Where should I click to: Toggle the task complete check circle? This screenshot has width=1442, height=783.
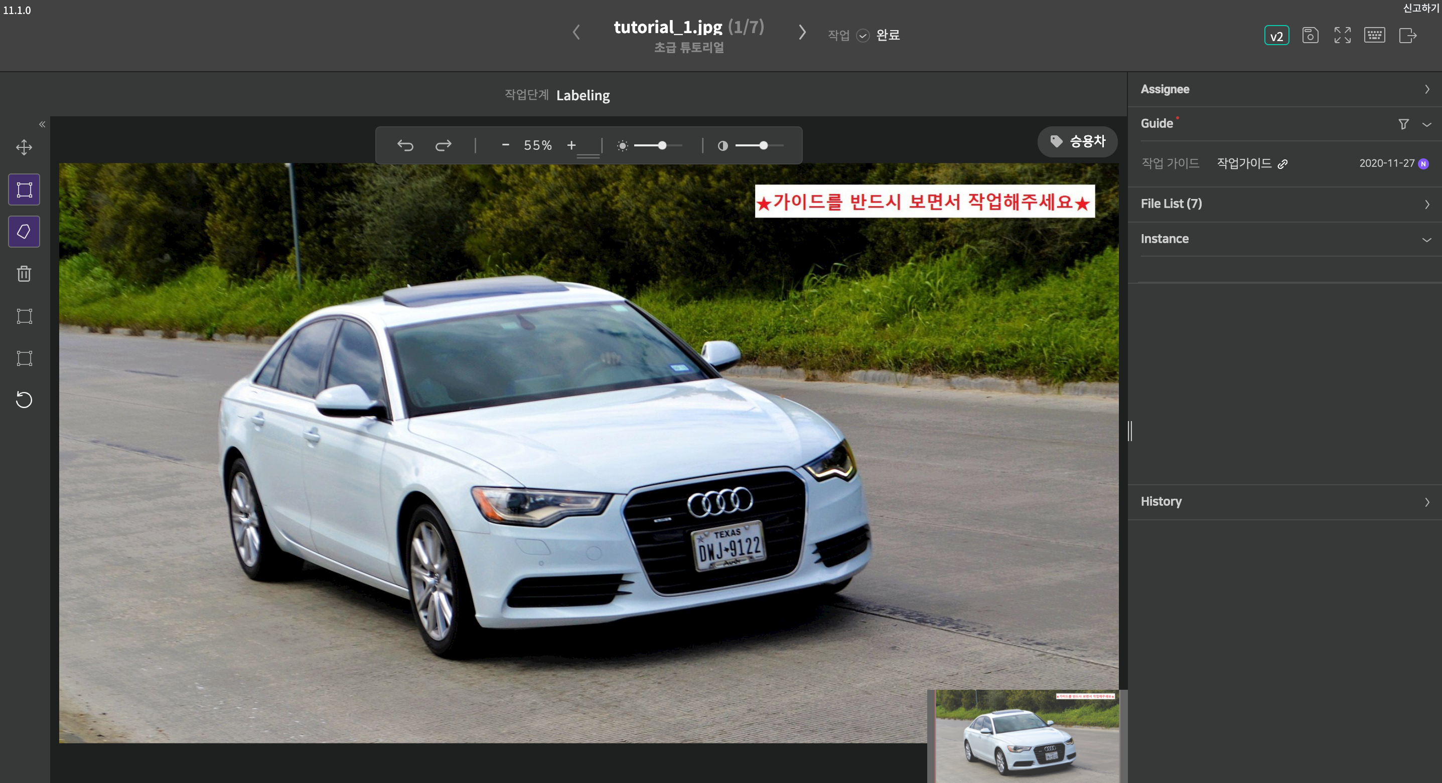tap(863, 36)
